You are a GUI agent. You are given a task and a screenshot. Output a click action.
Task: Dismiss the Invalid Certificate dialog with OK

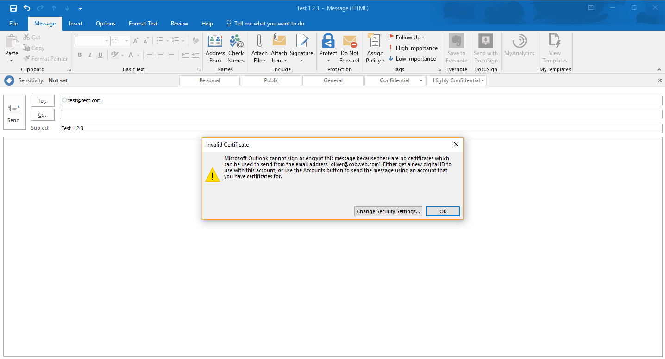coord(443,211)
